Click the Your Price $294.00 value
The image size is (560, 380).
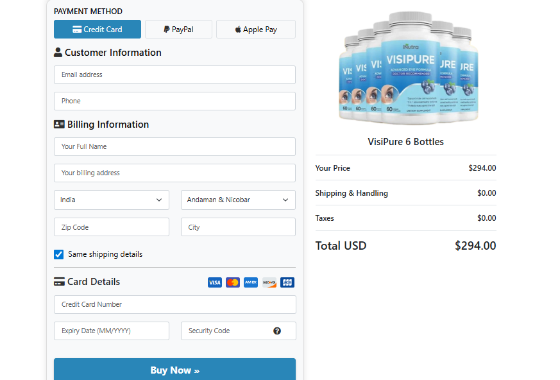[482, 168]
